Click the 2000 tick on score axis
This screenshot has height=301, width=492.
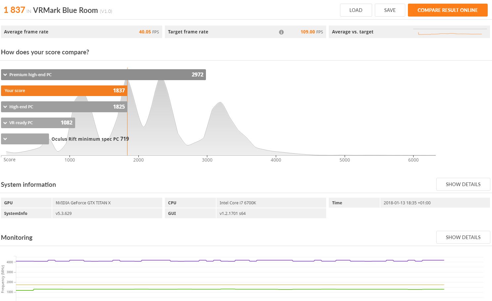pyautogui.click(x=138, y=160)
